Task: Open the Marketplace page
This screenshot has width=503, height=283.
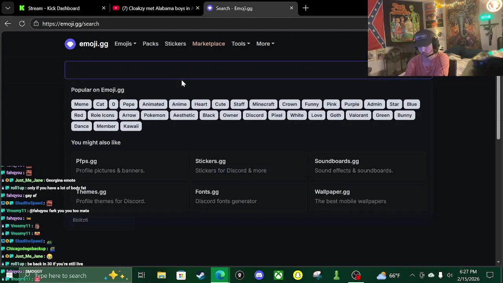Action: pyautogui.click(x=209, y=44)
